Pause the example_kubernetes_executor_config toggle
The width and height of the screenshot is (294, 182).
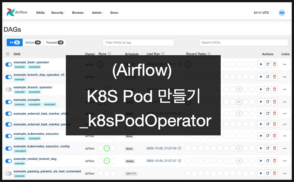click(x=9, y=148)
